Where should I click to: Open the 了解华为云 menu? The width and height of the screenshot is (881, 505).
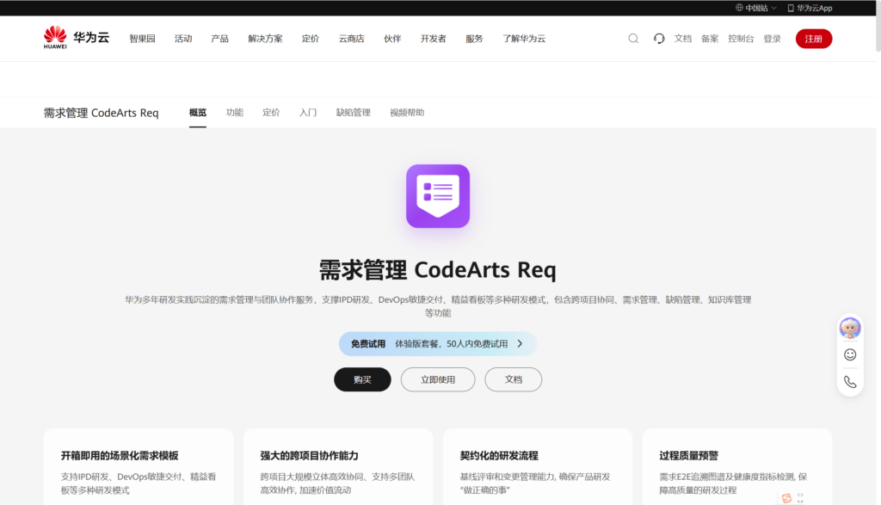524,39
